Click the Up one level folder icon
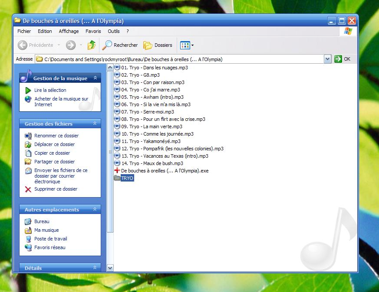Image resolution: width=379 pixels, height=292 pixels. coord(92,45)
